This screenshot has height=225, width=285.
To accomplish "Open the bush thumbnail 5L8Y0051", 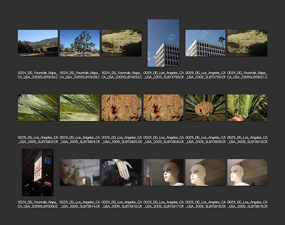I will [247, 43].
